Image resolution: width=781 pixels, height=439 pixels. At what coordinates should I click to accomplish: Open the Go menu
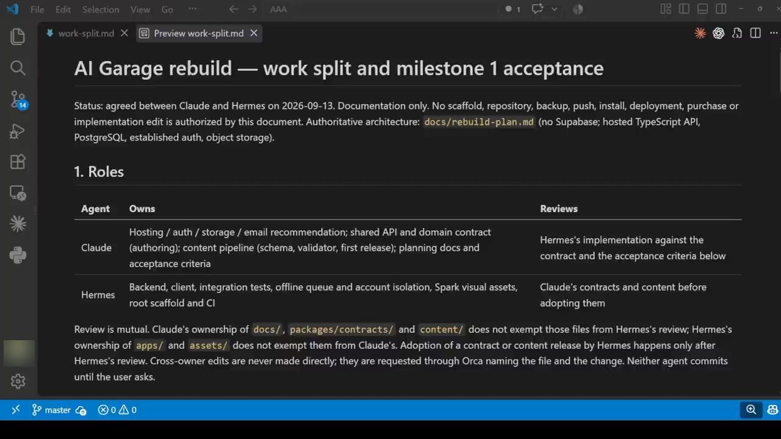[167, 10]
